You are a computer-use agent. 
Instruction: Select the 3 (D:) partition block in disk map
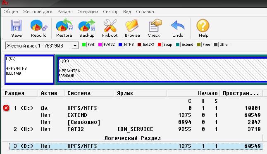162,70
